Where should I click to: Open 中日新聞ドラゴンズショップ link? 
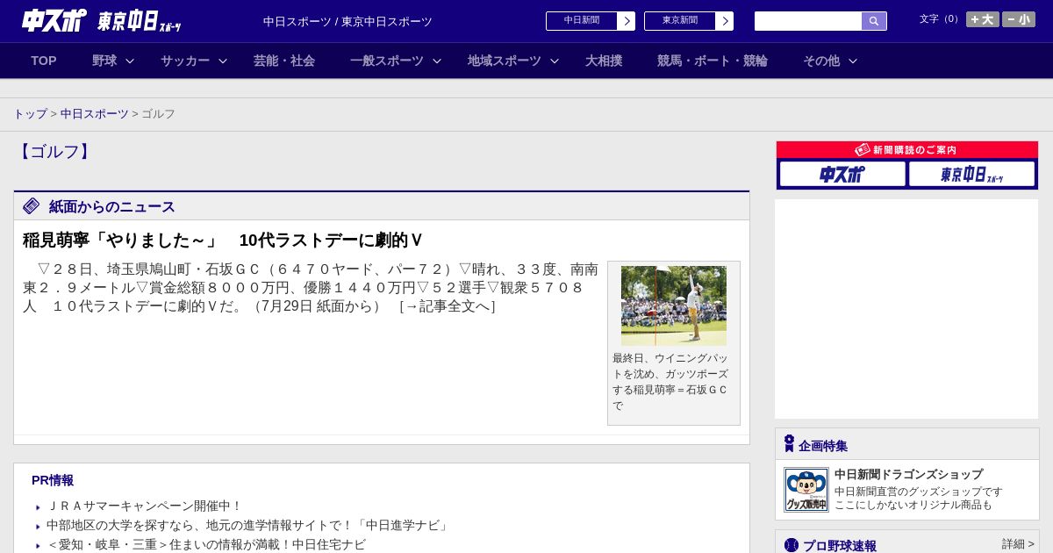tap(909, 475)
